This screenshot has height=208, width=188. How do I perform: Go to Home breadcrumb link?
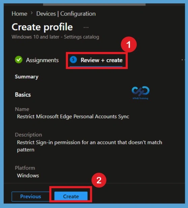19,14
